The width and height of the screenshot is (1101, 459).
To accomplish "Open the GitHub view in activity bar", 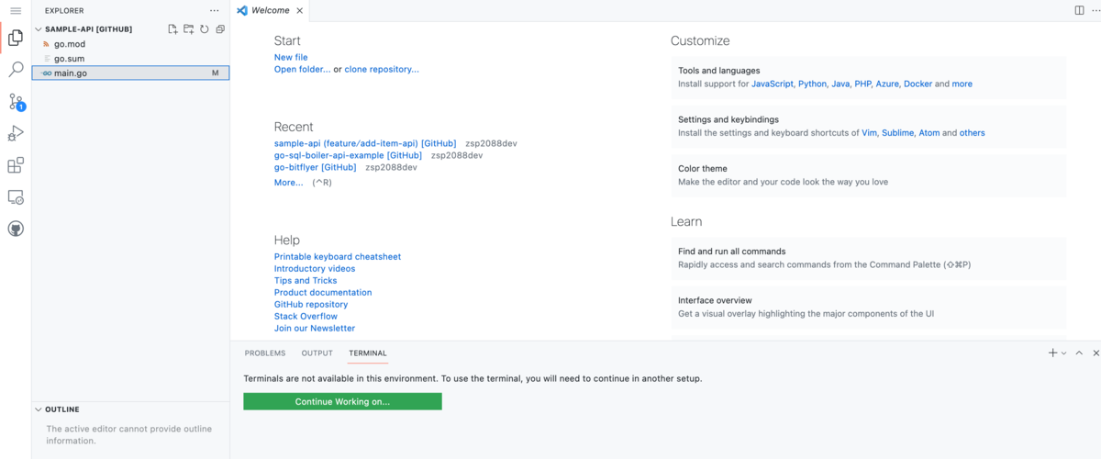I will click(16, 229).
